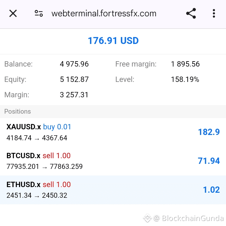The height and width of the screenshot is (226, 226).
Task: Tap the 182.9 profit on XAUUSD
Action: pyautogui.click(x=209, y=132)
